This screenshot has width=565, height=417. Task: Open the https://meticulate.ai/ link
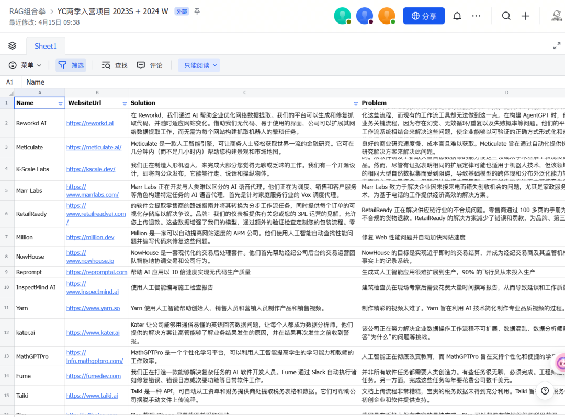point(94,147)
